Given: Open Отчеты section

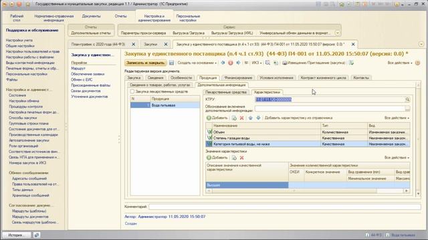Looking at the screenshot, I should (x=120, y=16).
